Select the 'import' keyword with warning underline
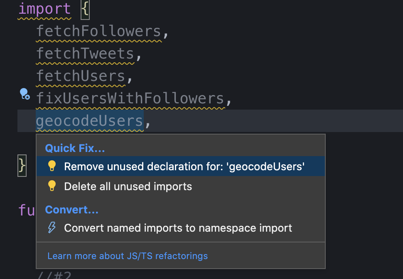 pos(44,8)
